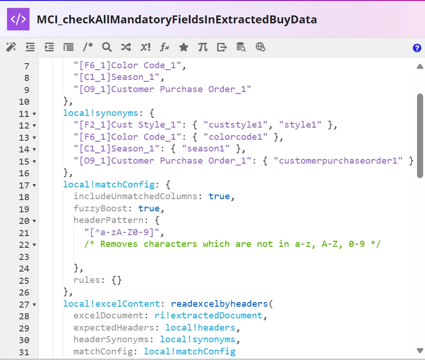This screenshot has width=425, height=360.
Task: Collapse readexcelbyheaders fold at line 27
Action: tap(35, 304)
